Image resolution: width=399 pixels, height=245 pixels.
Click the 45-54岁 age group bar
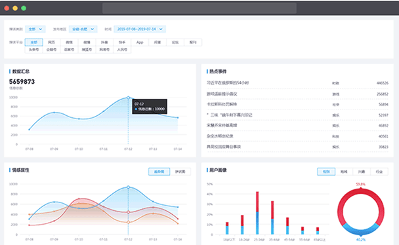click(x=287, y=226)
